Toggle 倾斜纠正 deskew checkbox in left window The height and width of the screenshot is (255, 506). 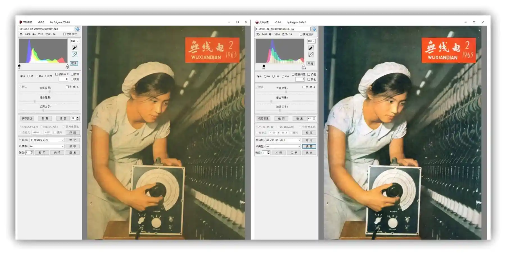point(57,74)
